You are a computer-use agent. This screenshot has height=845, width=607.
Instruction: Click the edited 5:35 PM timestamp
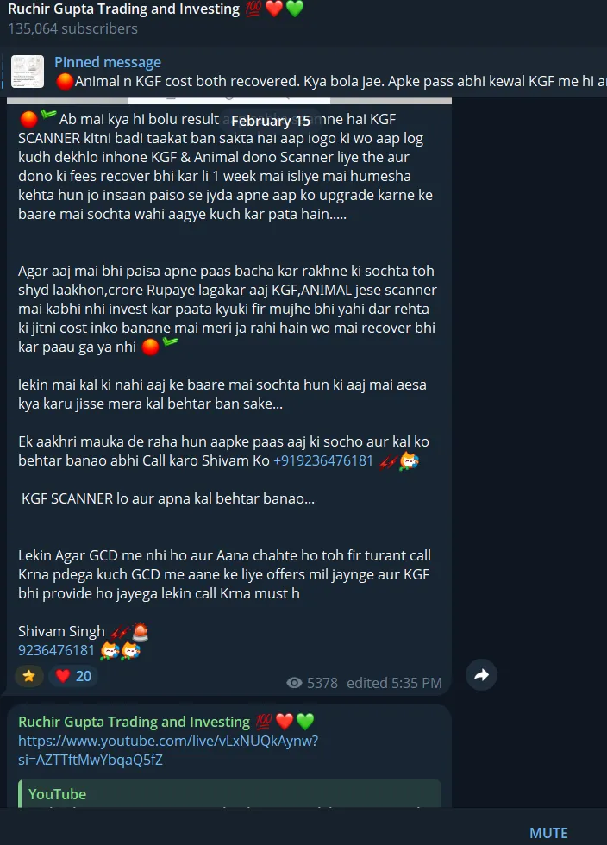[394, 683]
